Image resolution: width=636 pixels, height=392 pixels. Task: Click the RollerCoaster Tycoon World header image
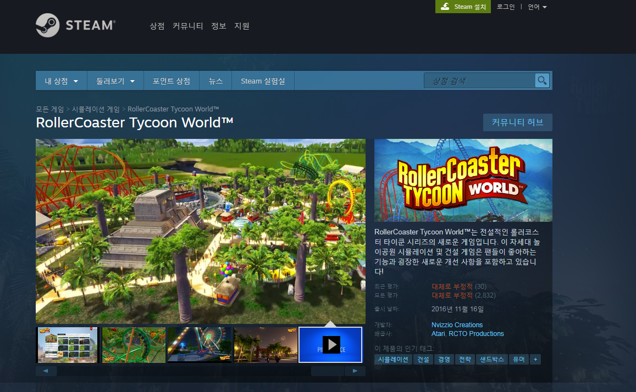point(463,180)
